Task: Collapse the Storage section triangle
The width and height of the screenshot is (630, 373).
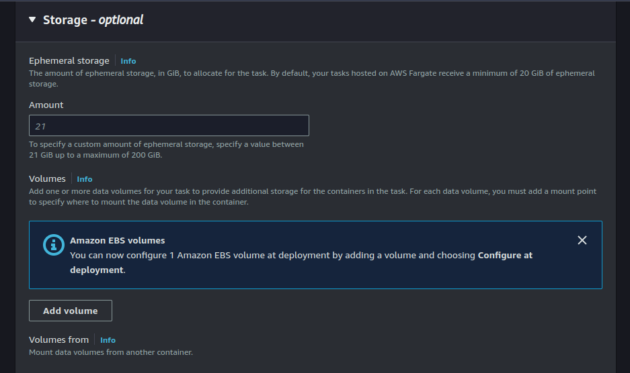Action: (32, 20)
